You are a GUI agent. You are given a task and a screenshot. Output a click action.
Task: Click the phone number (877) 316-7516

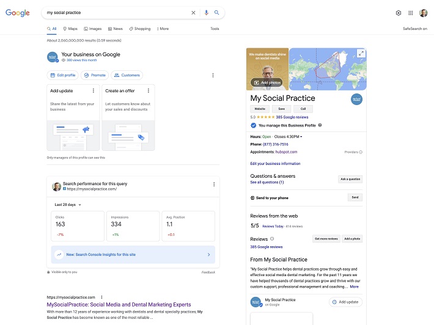(x=276, y=144)
